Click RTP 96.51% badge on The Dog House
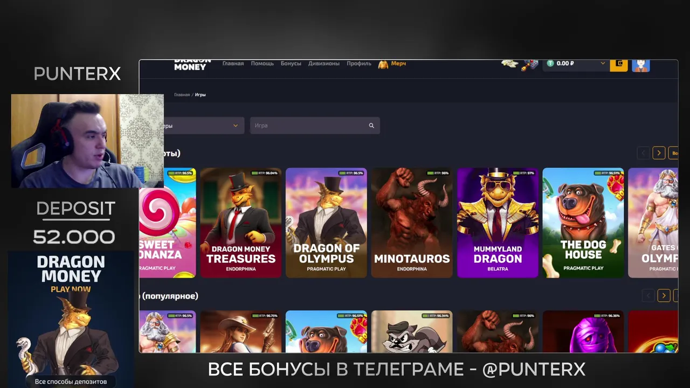The width and height of the screenshot is (690, 388). tap(607, 173)
